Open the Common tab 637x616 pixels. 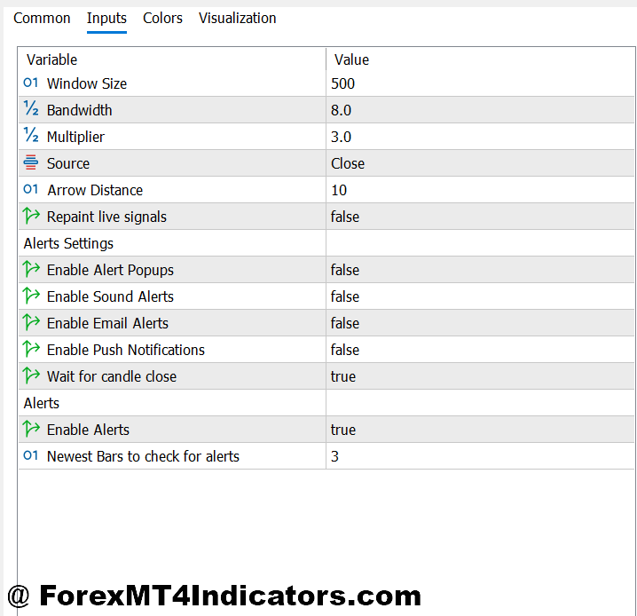pos(42,18)
